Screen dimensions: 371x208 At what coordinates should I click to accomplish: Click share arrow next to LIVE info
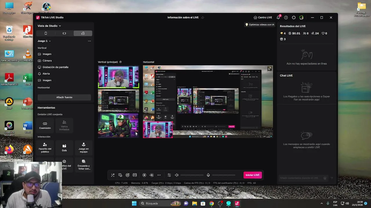click(x=203, y=18)
